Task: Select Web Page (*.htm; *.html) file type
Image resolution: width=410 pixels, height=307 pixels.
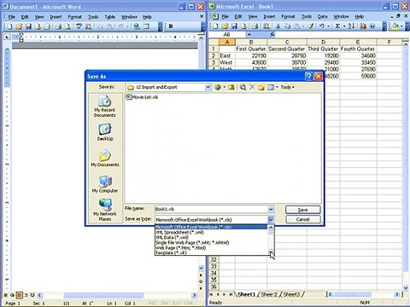Action: [211, 248]
